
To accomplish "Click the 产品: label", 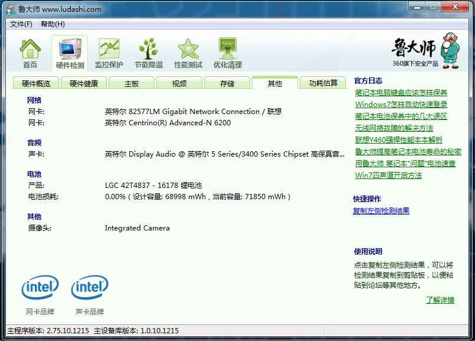I will (x=37, y=186).
